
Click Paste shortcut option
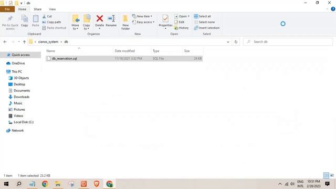click(x=54, y=28)
